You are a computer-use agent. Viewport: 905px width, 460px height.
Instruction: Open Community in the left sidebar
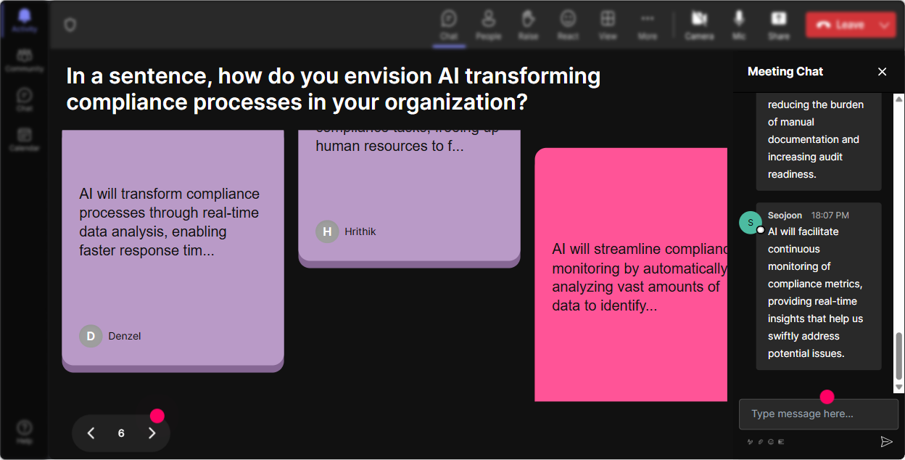click(x=25, y=60)
